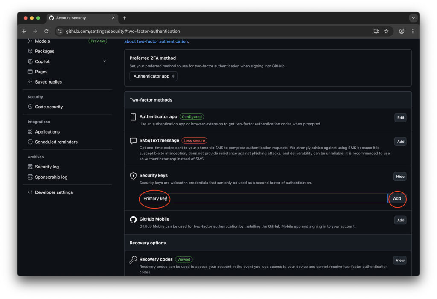The height and width of the screenshot is (299, 437).
Task: Open site information icon in address bar
Action: pos(60,31)
